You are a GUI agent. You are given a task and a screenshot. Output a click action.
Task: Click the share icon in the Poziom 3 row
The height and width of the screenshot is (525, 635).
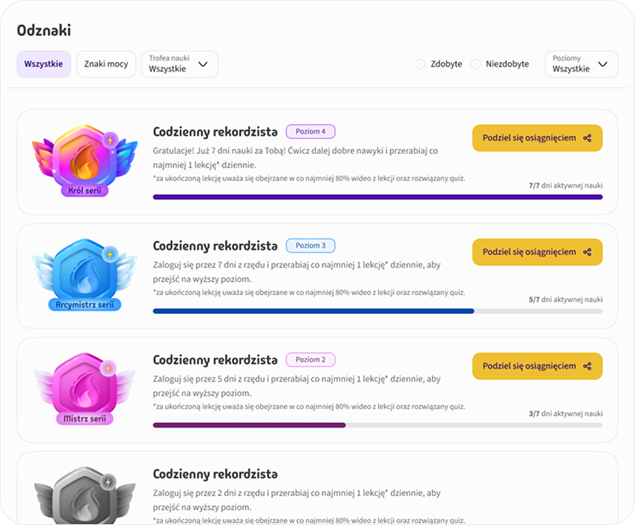(x=588, y=252)
